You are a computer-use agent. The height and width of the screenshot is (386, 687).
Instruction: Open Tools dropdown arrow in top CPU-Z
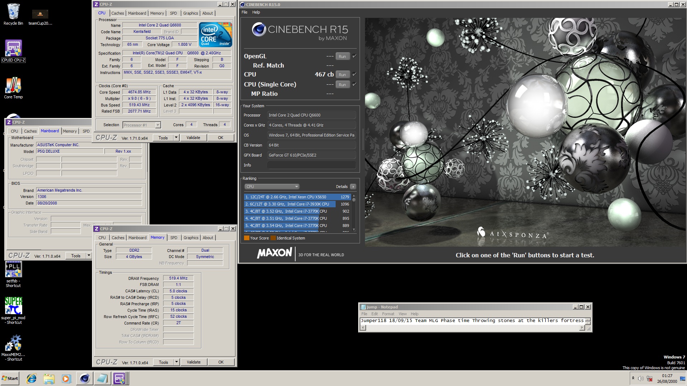coord(176,138)
